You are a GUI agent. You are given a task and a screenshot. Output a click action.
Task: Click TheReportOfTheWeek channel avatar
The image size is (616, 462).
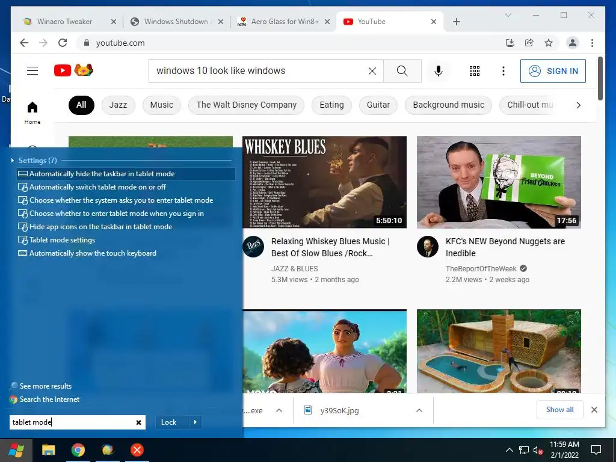click(428, 247)
